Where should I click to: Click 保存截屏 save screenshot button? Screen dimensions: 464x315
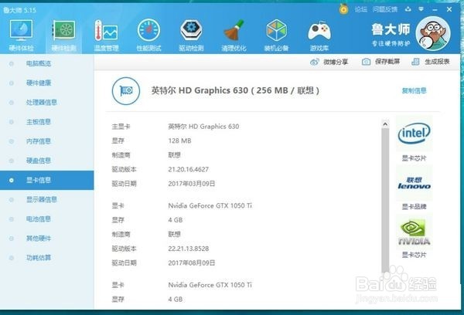380,62
